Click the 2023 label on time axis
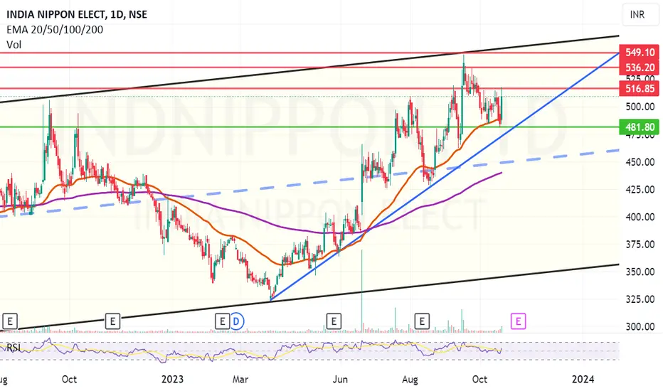663x391 pixels. [173, 379]
